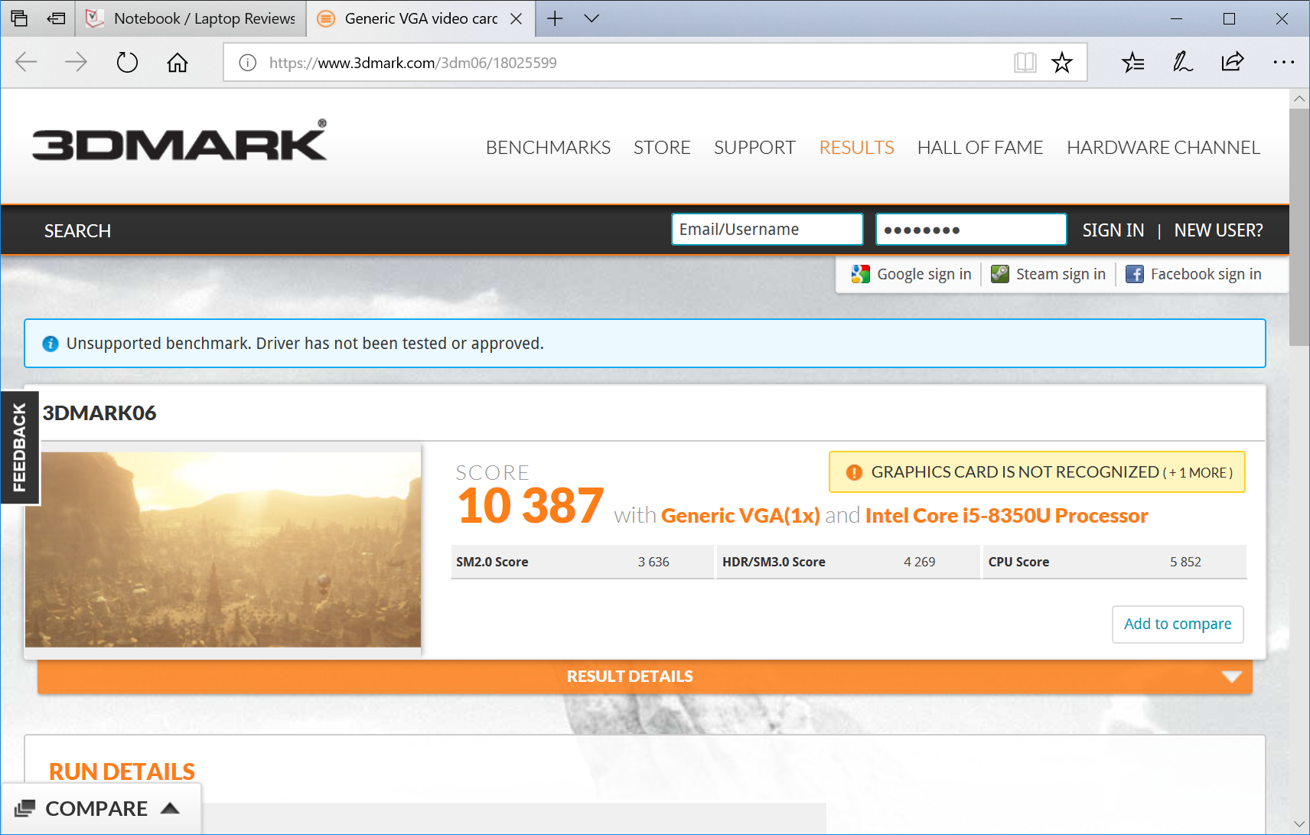Select the Generic VGA video card tab
The width and height of the screenshot is (1310, 835).
421,18
